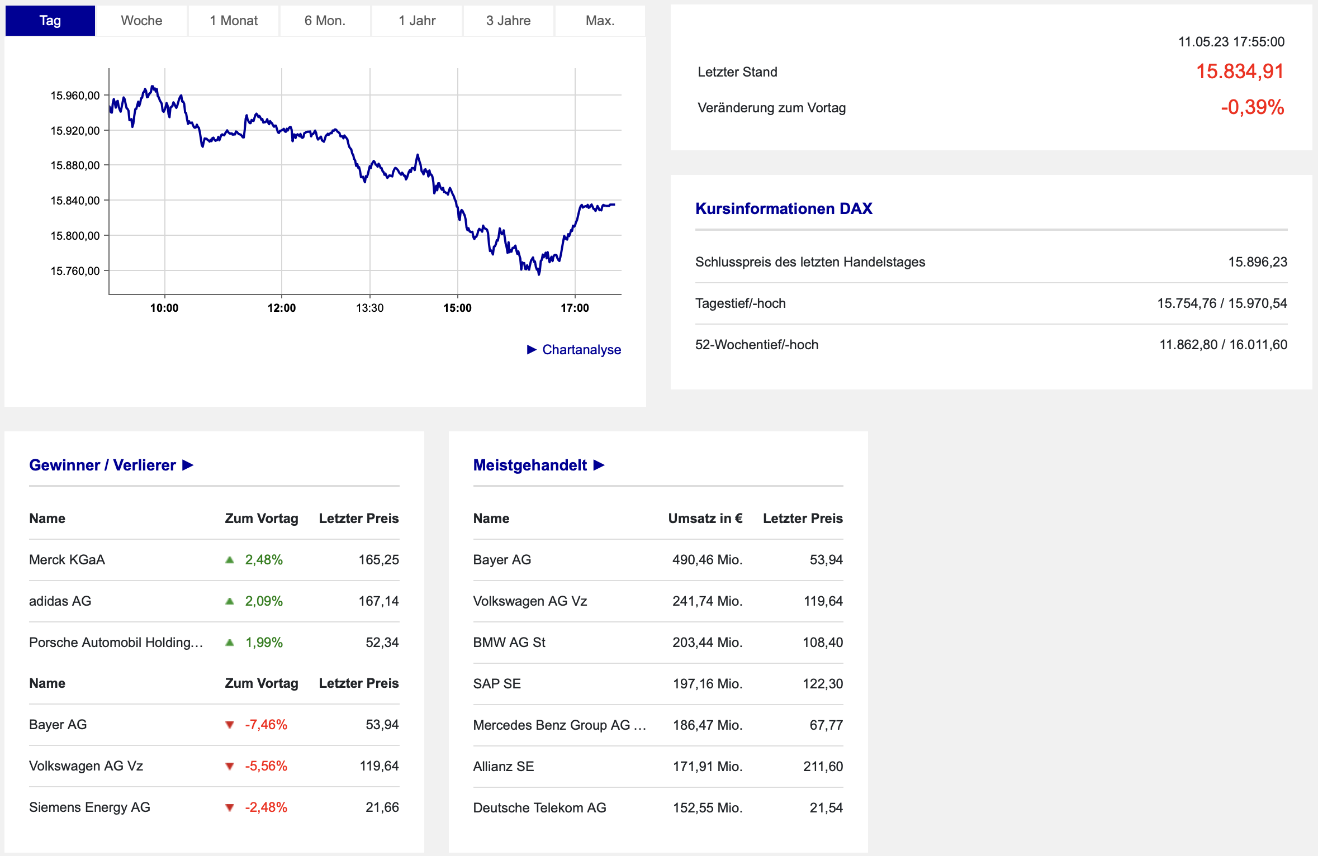Select the 1 Monat time range tab
The height and width of the screenshot is (856, 1318).
tap(234, 21)
